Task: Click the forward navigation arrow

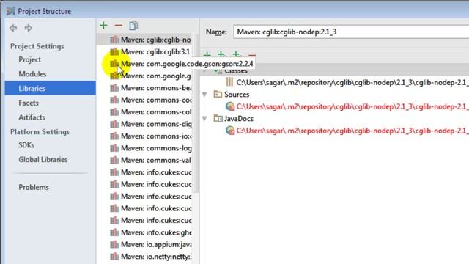Action: click(x=28, y=28)
